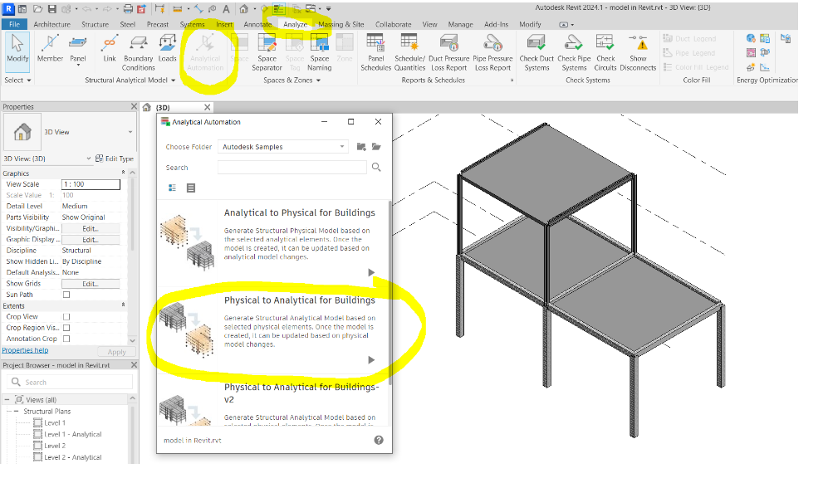The height and width of the screenshot is (483, 828).
Task: Enable the Annotation Crop checkbox
Action: tap(66, 339)
